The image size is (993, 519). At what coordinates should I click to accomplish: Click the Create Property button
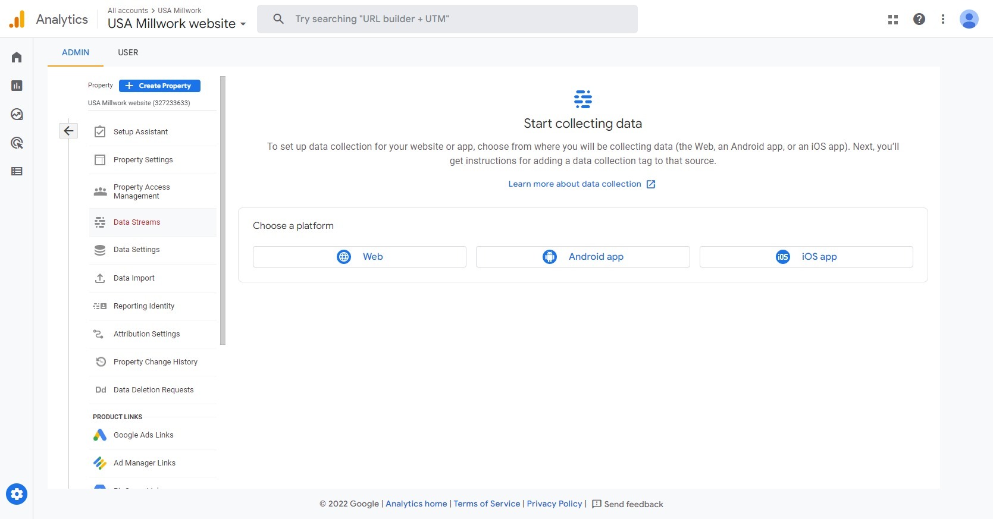coord(159,86)
